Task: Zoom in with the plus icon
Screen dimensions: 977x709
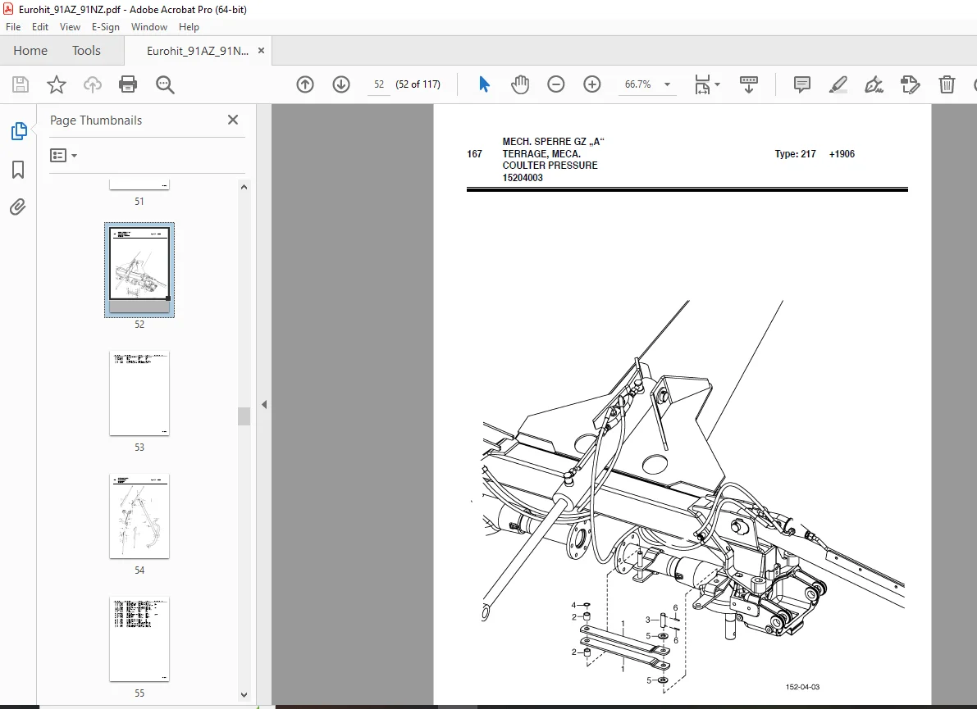Action: tap(591, 84)
